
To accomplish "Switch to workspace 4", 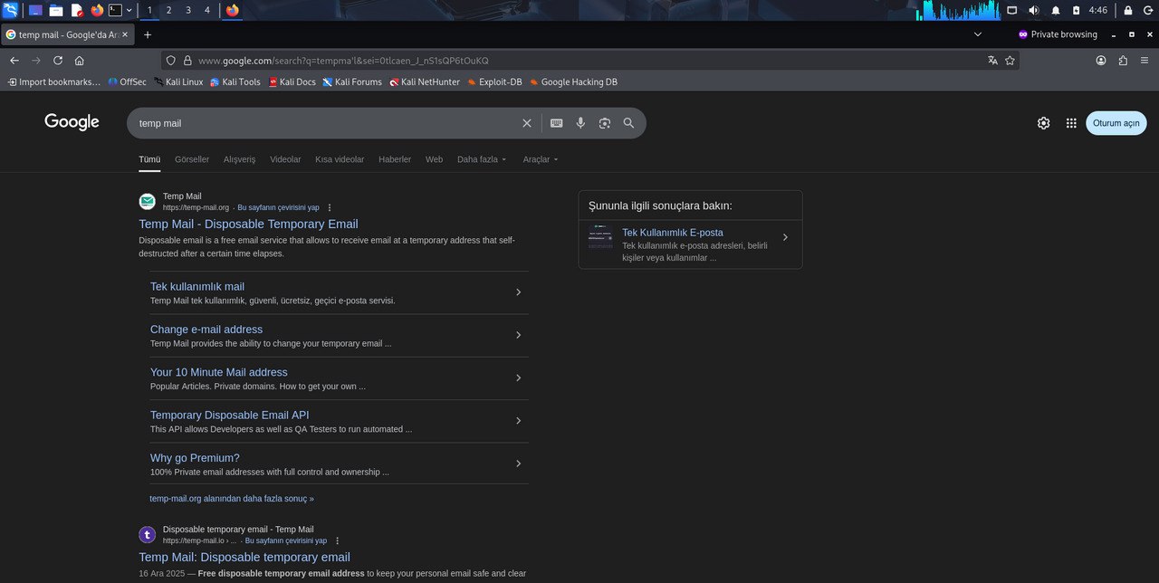I will 207,10.
